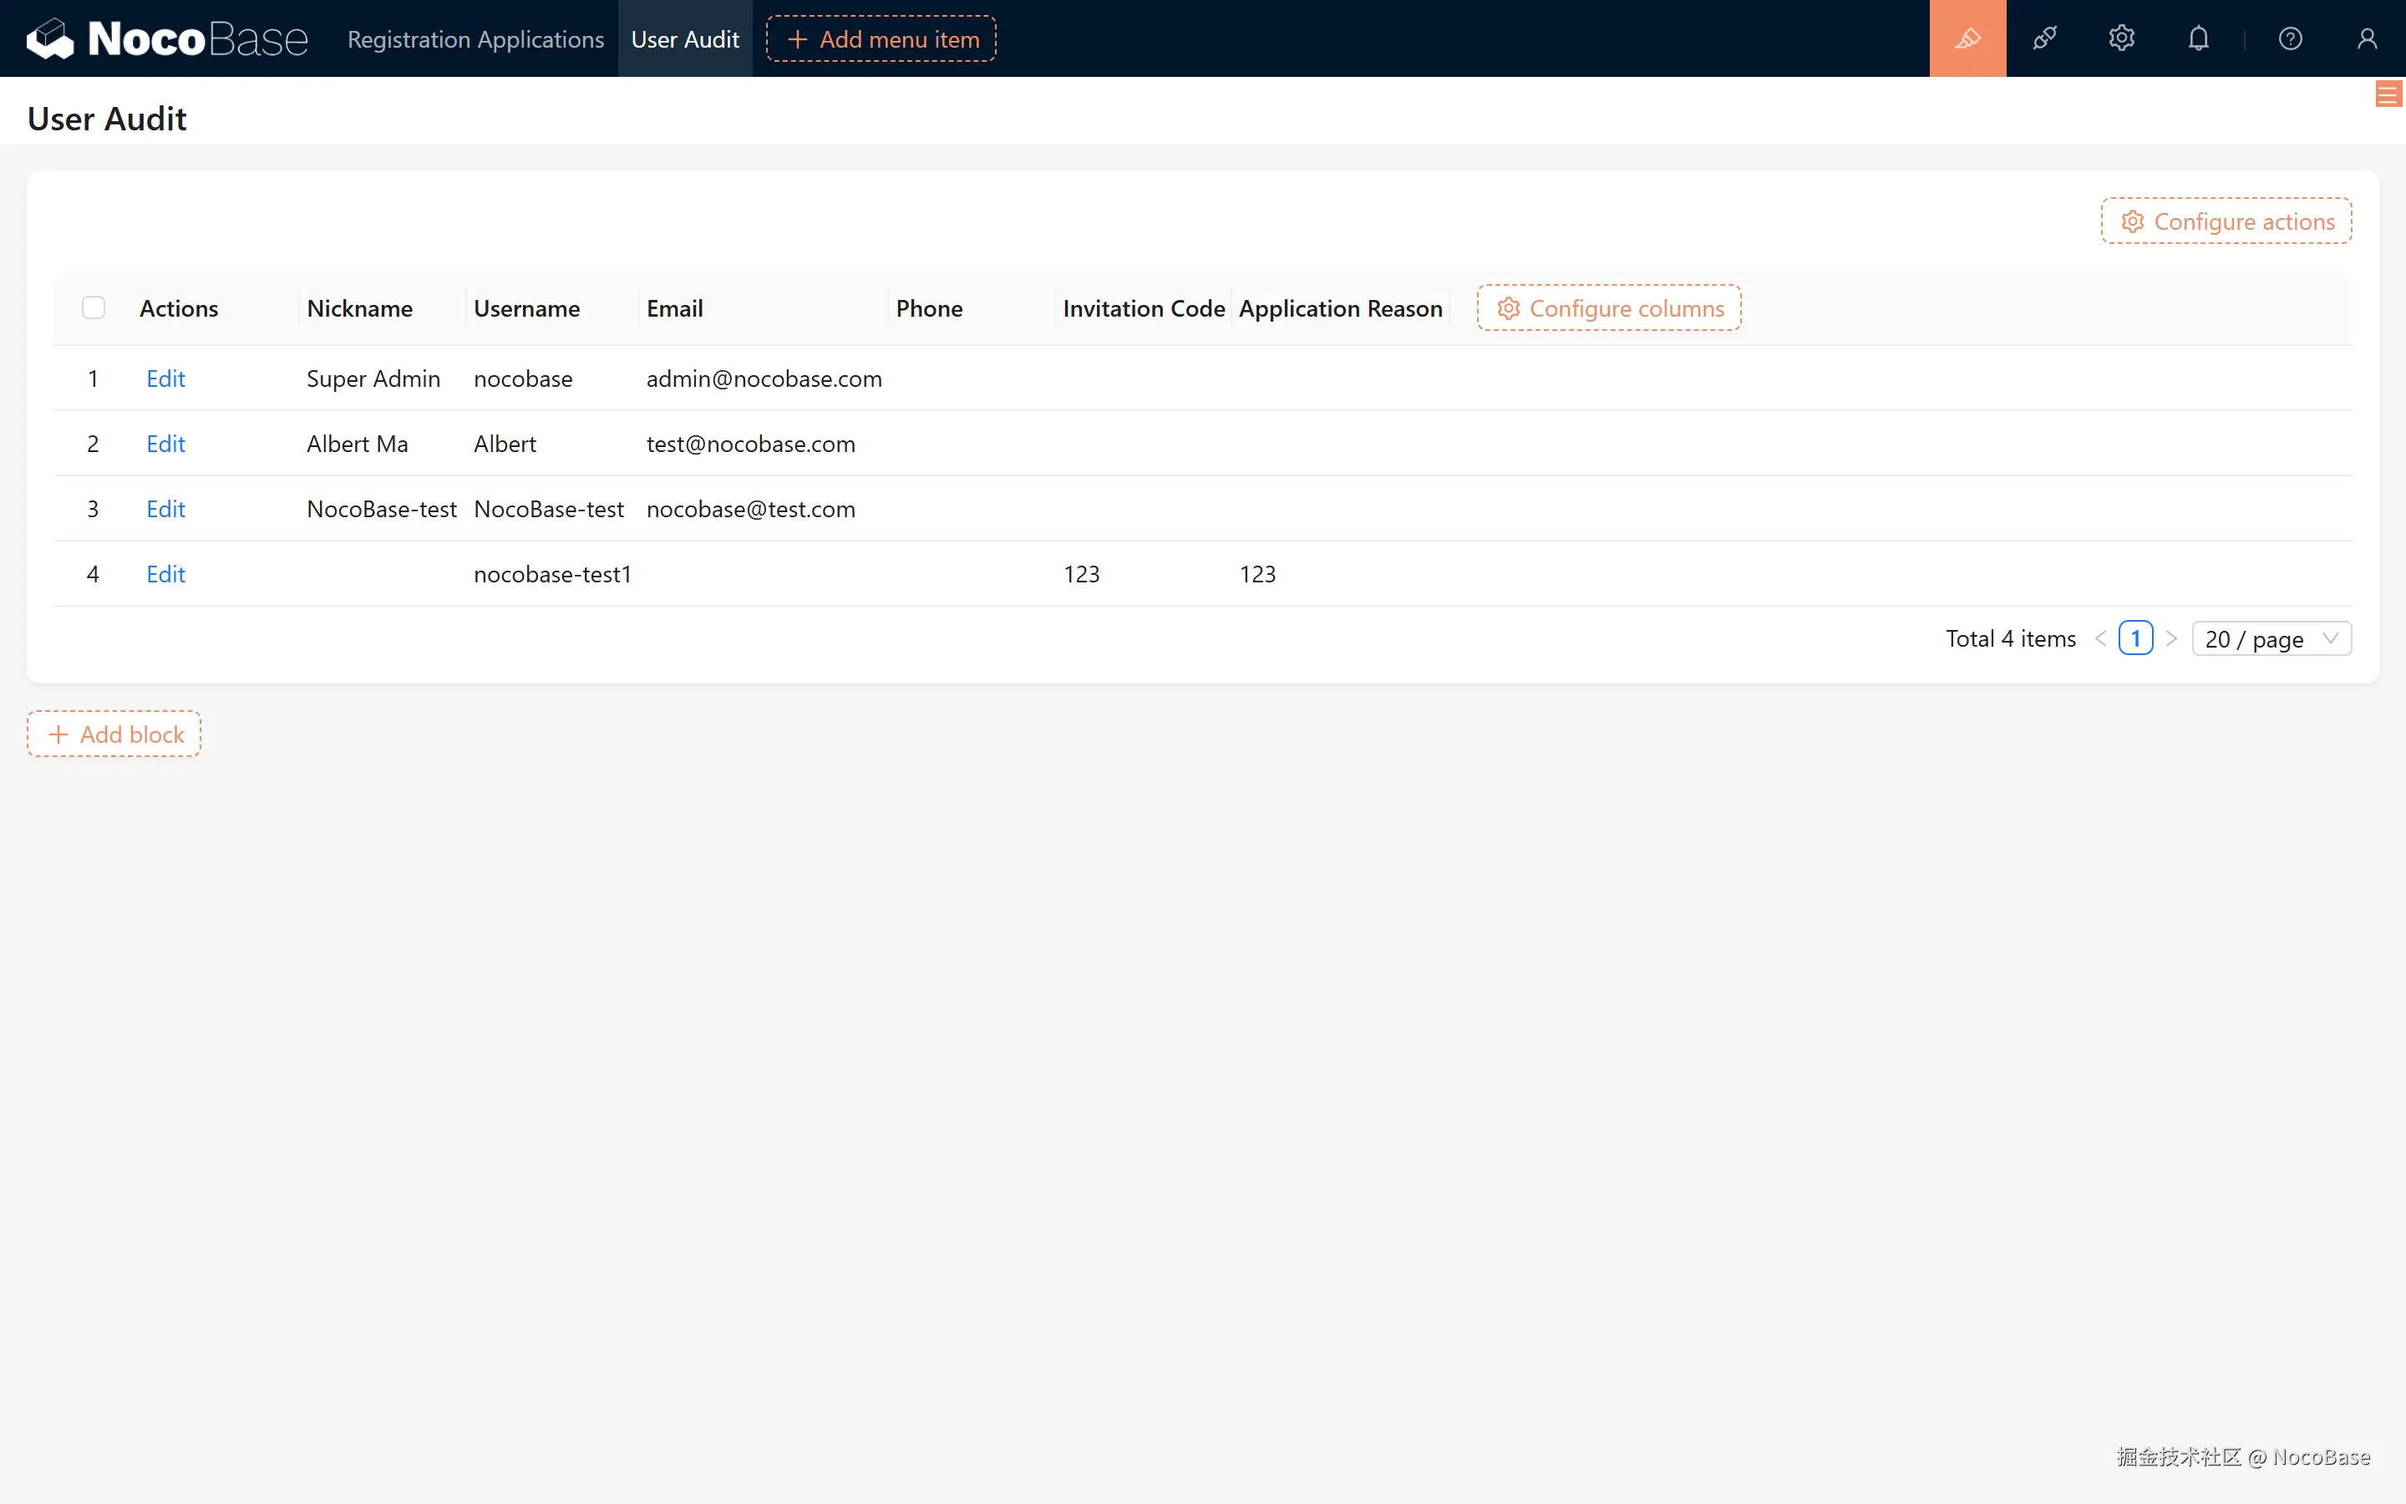This screenshot has width=2406, height=1504.
Task: Open the help question mark icon
Action: (2290, 38)
